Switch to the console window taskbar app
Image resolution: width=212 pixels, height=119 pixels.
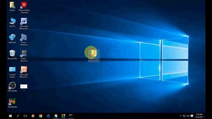tap(71, 116)
